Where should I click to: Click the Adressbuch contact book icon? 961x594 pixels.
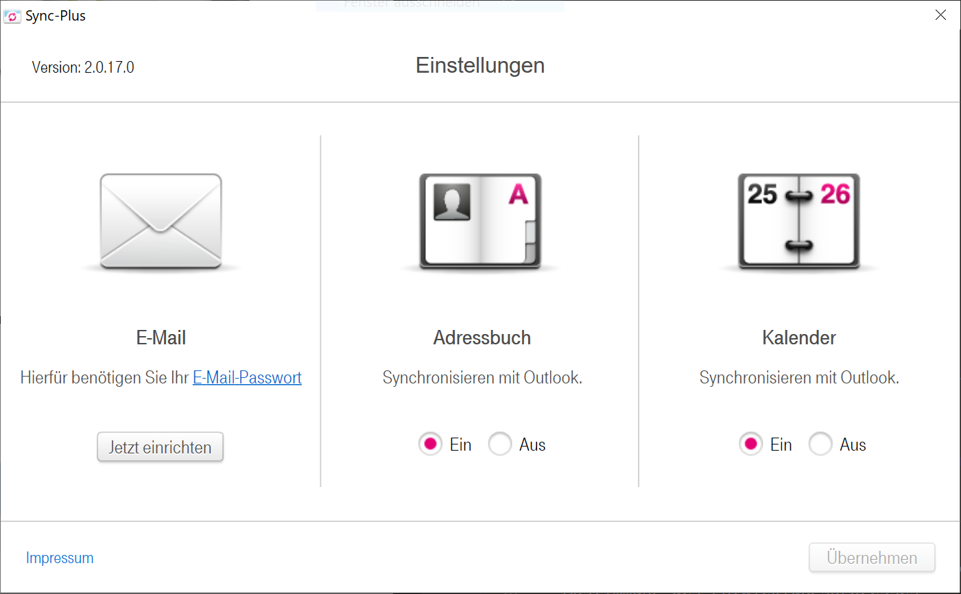[x=480, y=221]
